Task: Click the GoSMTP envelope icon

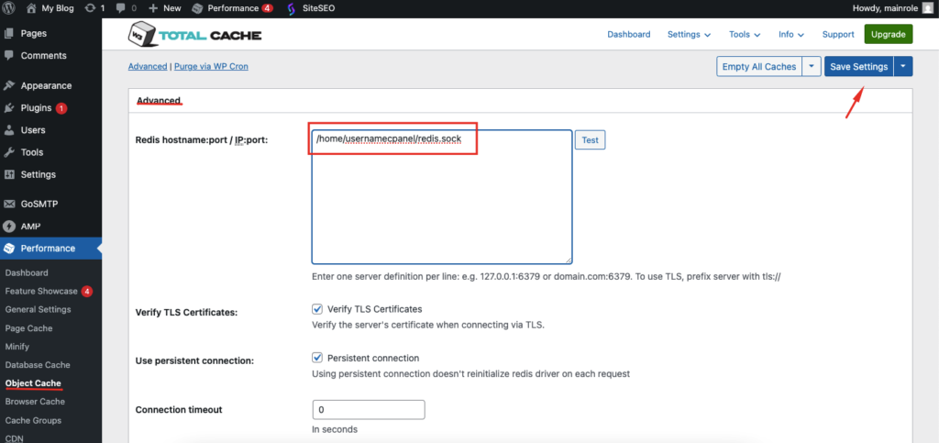Action: 9,205
